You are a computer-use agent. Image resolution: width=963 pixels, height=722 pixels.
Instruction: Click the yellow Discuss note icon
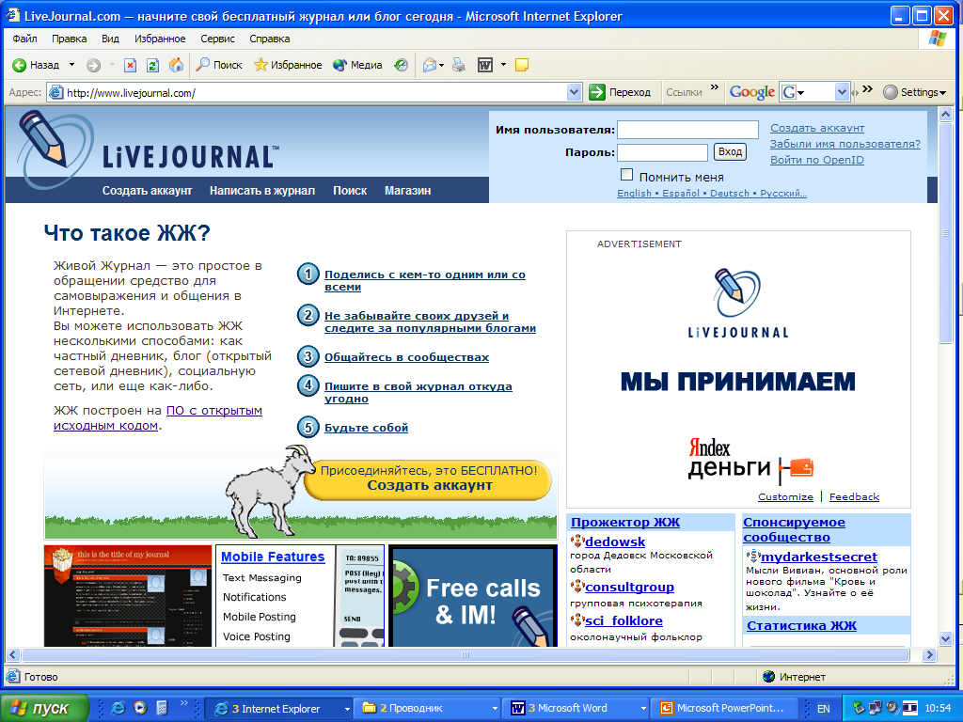[522, 65]
